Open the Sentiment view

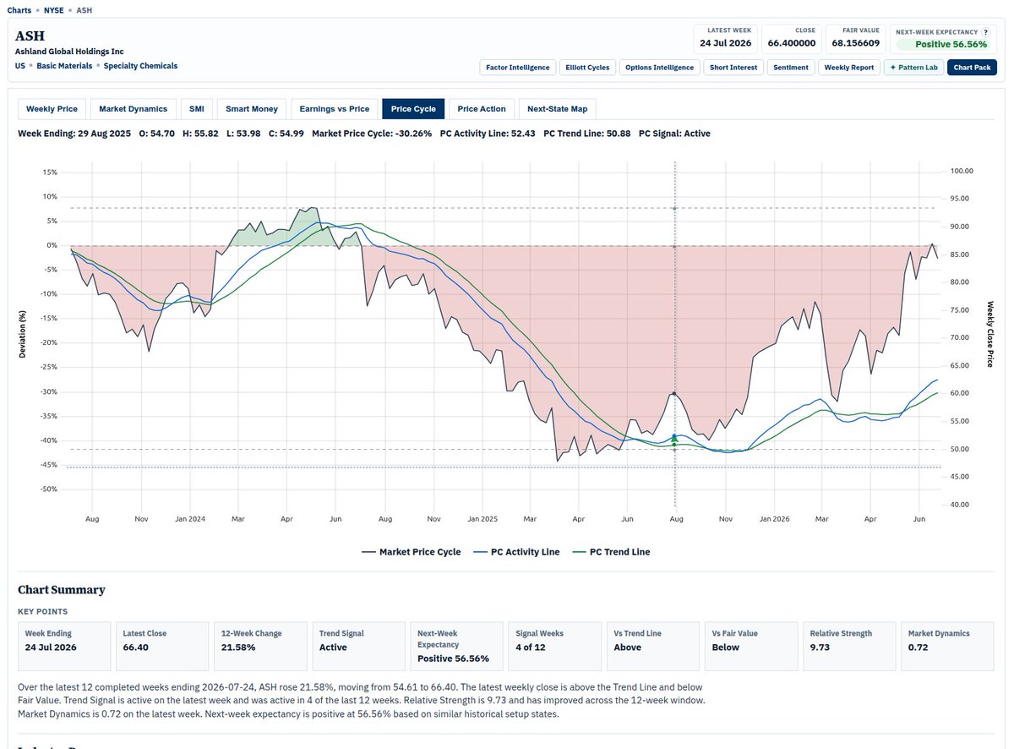pos(791,68)
